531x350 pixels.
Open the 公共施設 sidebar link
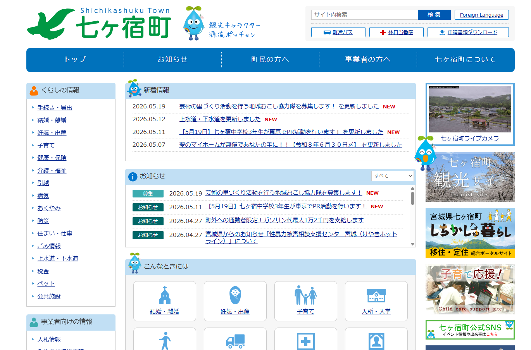[x=49, y=297]
